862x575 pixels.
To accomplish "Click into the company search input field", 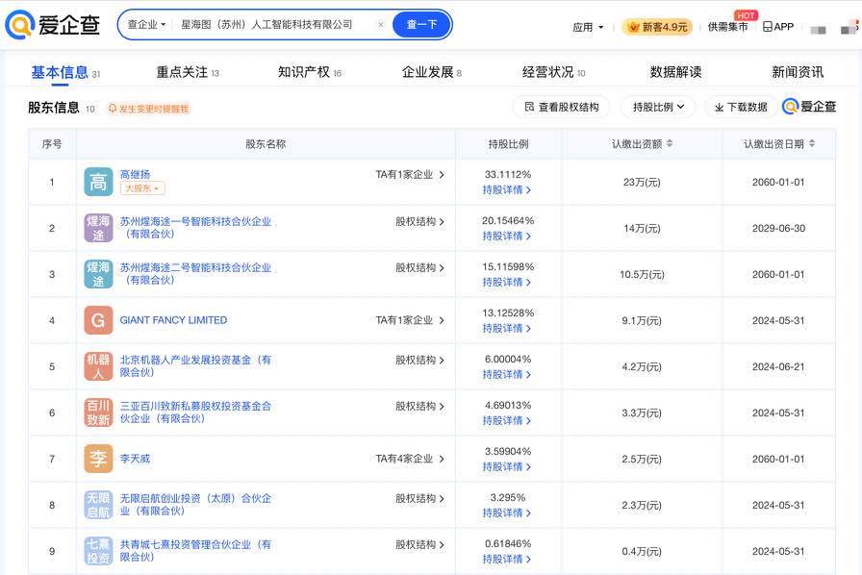I will click(274, 25).
